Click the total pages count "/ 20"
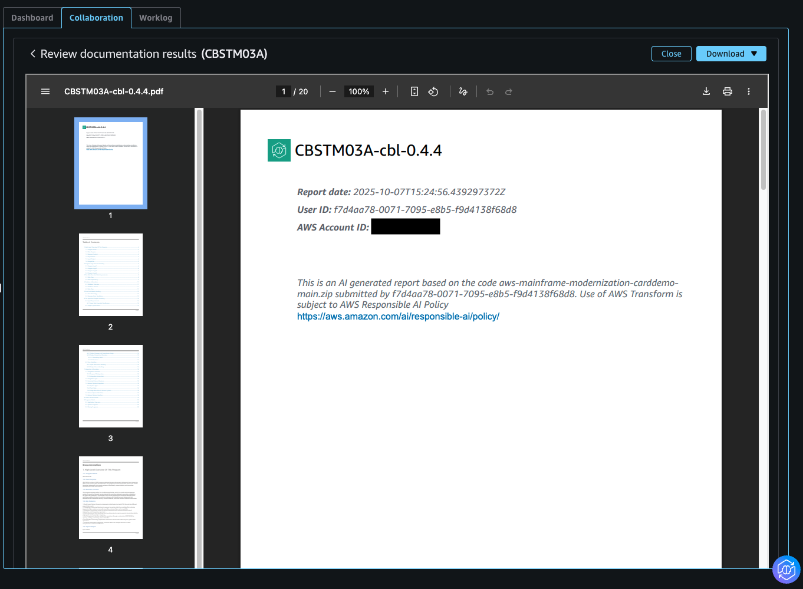803x589 pixels. (301, 91)
